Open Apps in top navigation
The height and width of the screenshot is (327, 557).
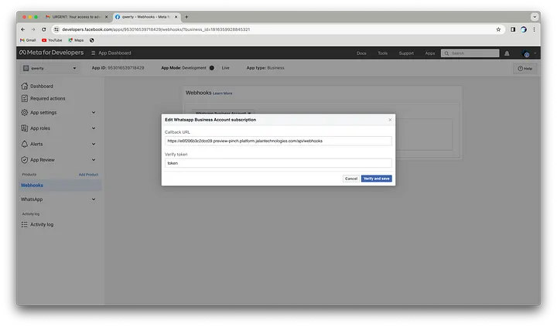pos(430,53)
